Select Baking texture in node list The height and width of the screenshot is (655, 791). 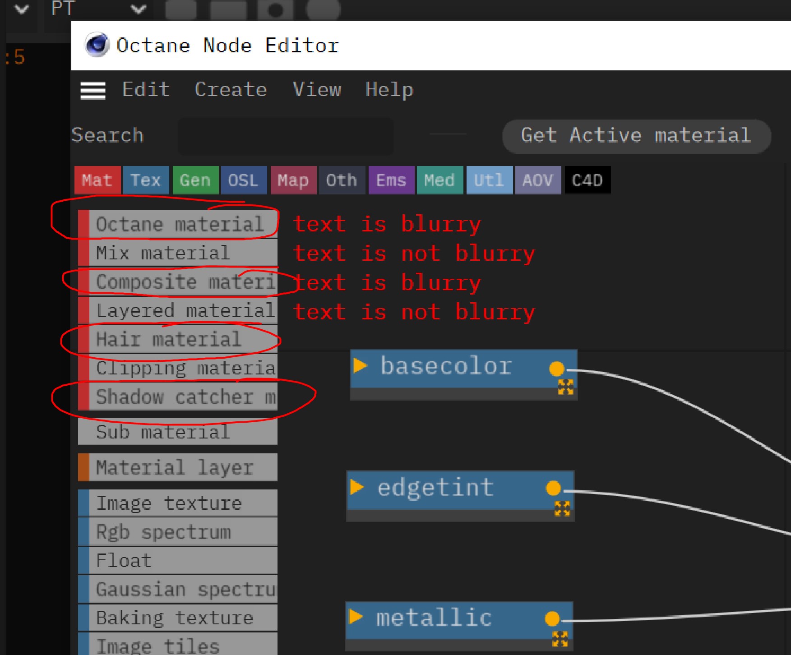178,618
